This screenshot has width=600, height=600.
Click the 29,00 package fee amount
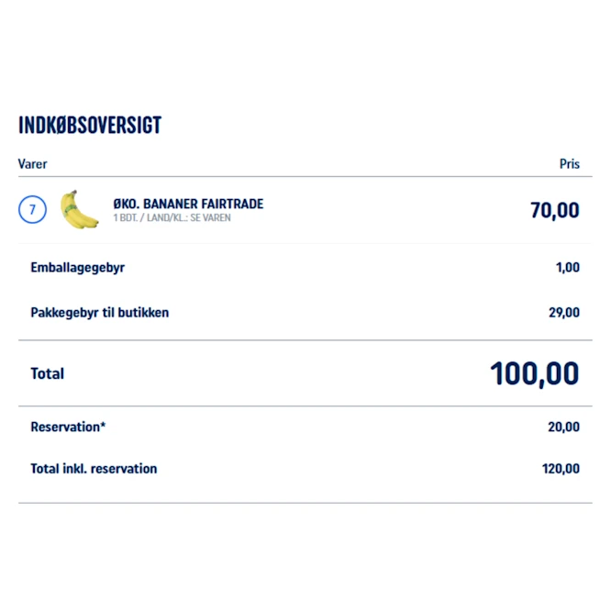pos(563,313)
